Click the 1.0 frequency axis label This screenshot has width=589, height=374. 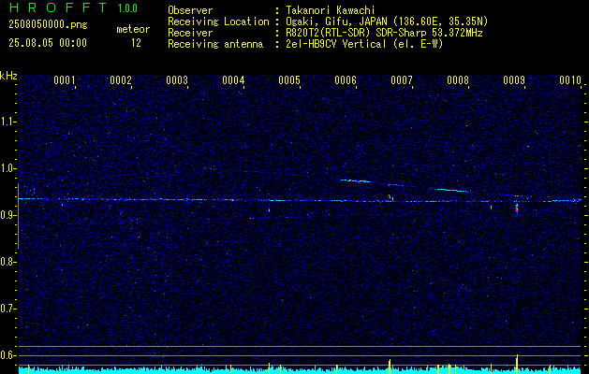(x=8, y=169)
